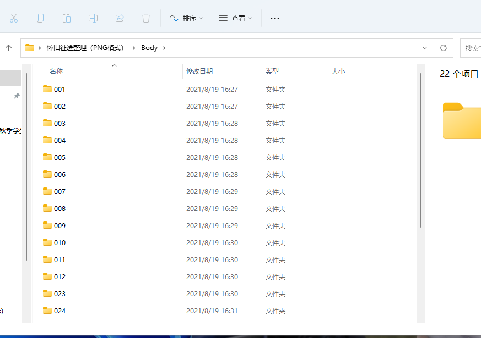The width and height of the screenshot is (481, 338).
Task: Click the Cut scissors icon
Action: pyautogui.click(x=14, y=18)
